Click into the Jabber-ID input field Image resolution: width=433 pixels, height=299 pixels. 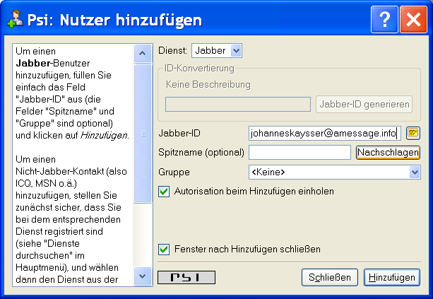tap(325, 133)
